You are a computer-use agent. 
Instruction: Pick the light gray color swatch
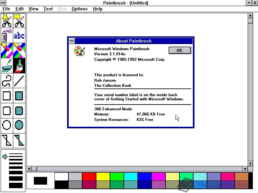click(75, 176)
